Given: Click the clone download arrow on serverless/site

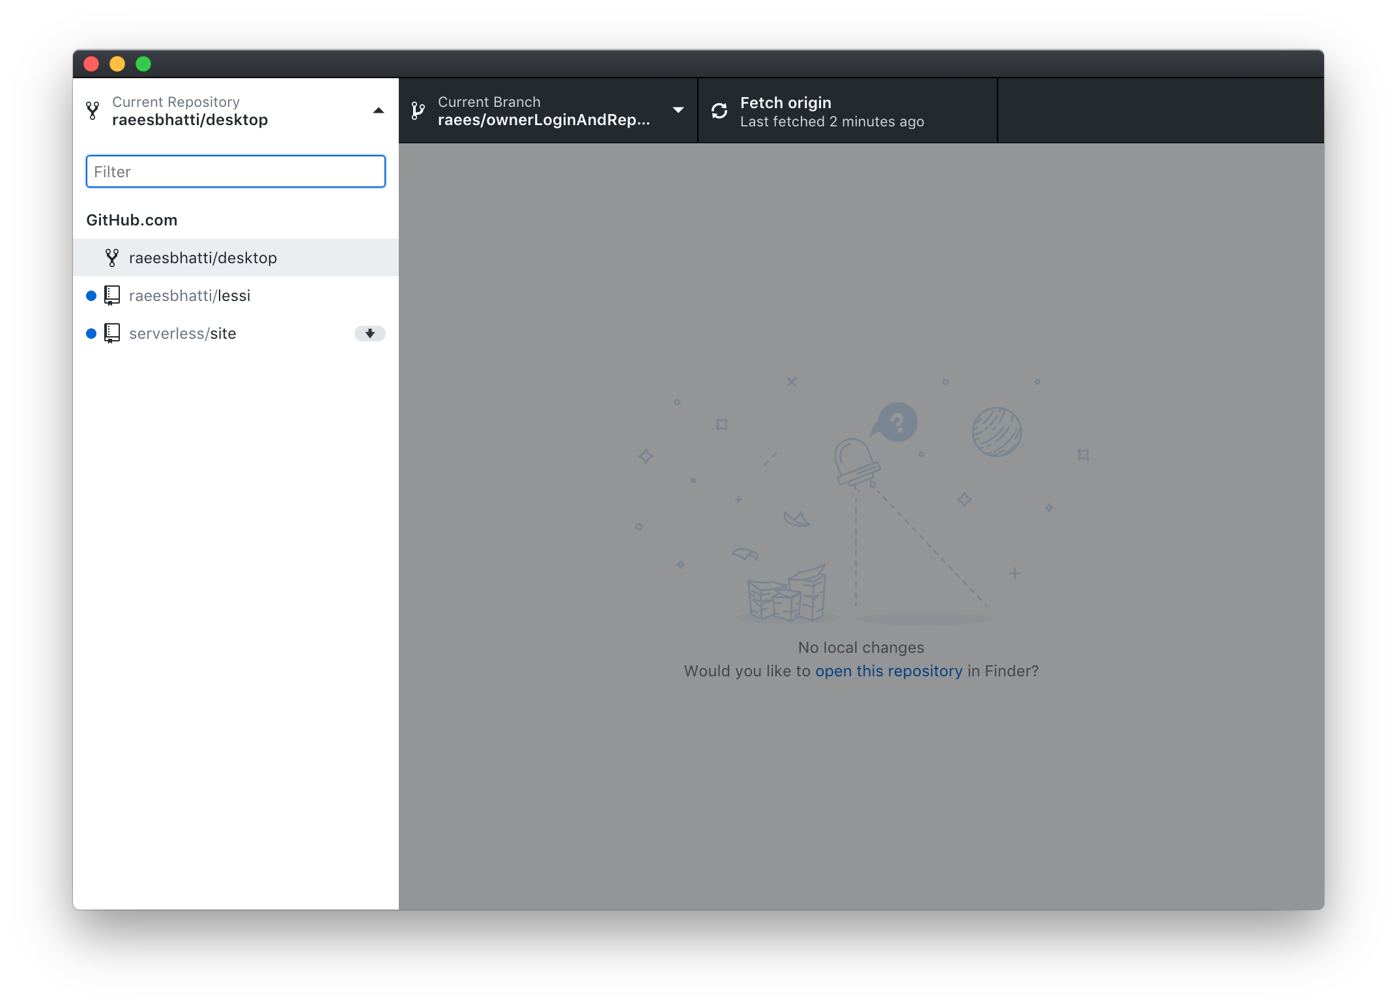Looking at the screenshot, I should pos(369,334).
